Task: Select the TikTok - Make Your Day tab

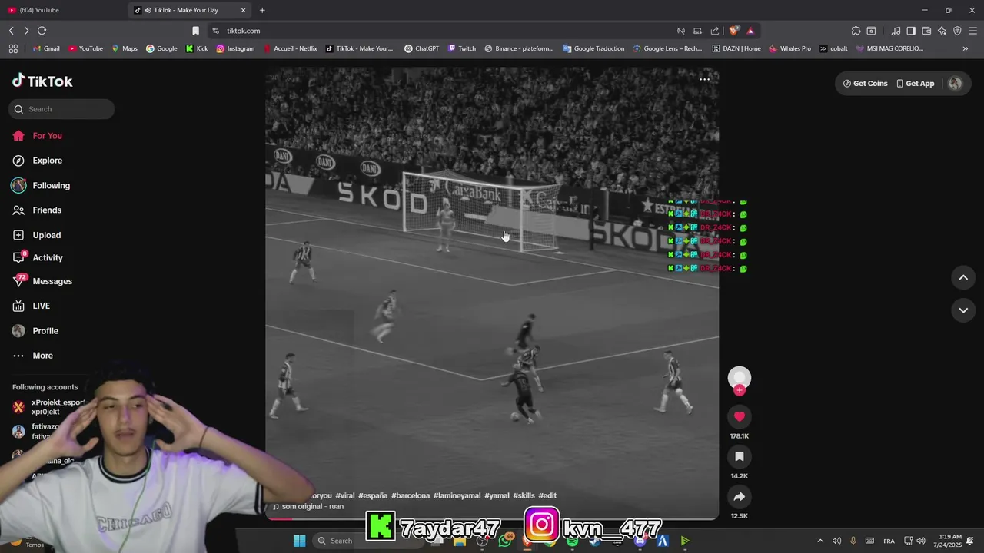Action: [191, 10]
